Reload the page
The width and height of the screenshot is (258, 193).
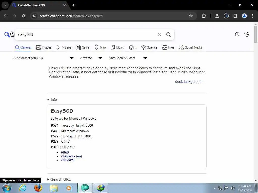click(24, 16)
